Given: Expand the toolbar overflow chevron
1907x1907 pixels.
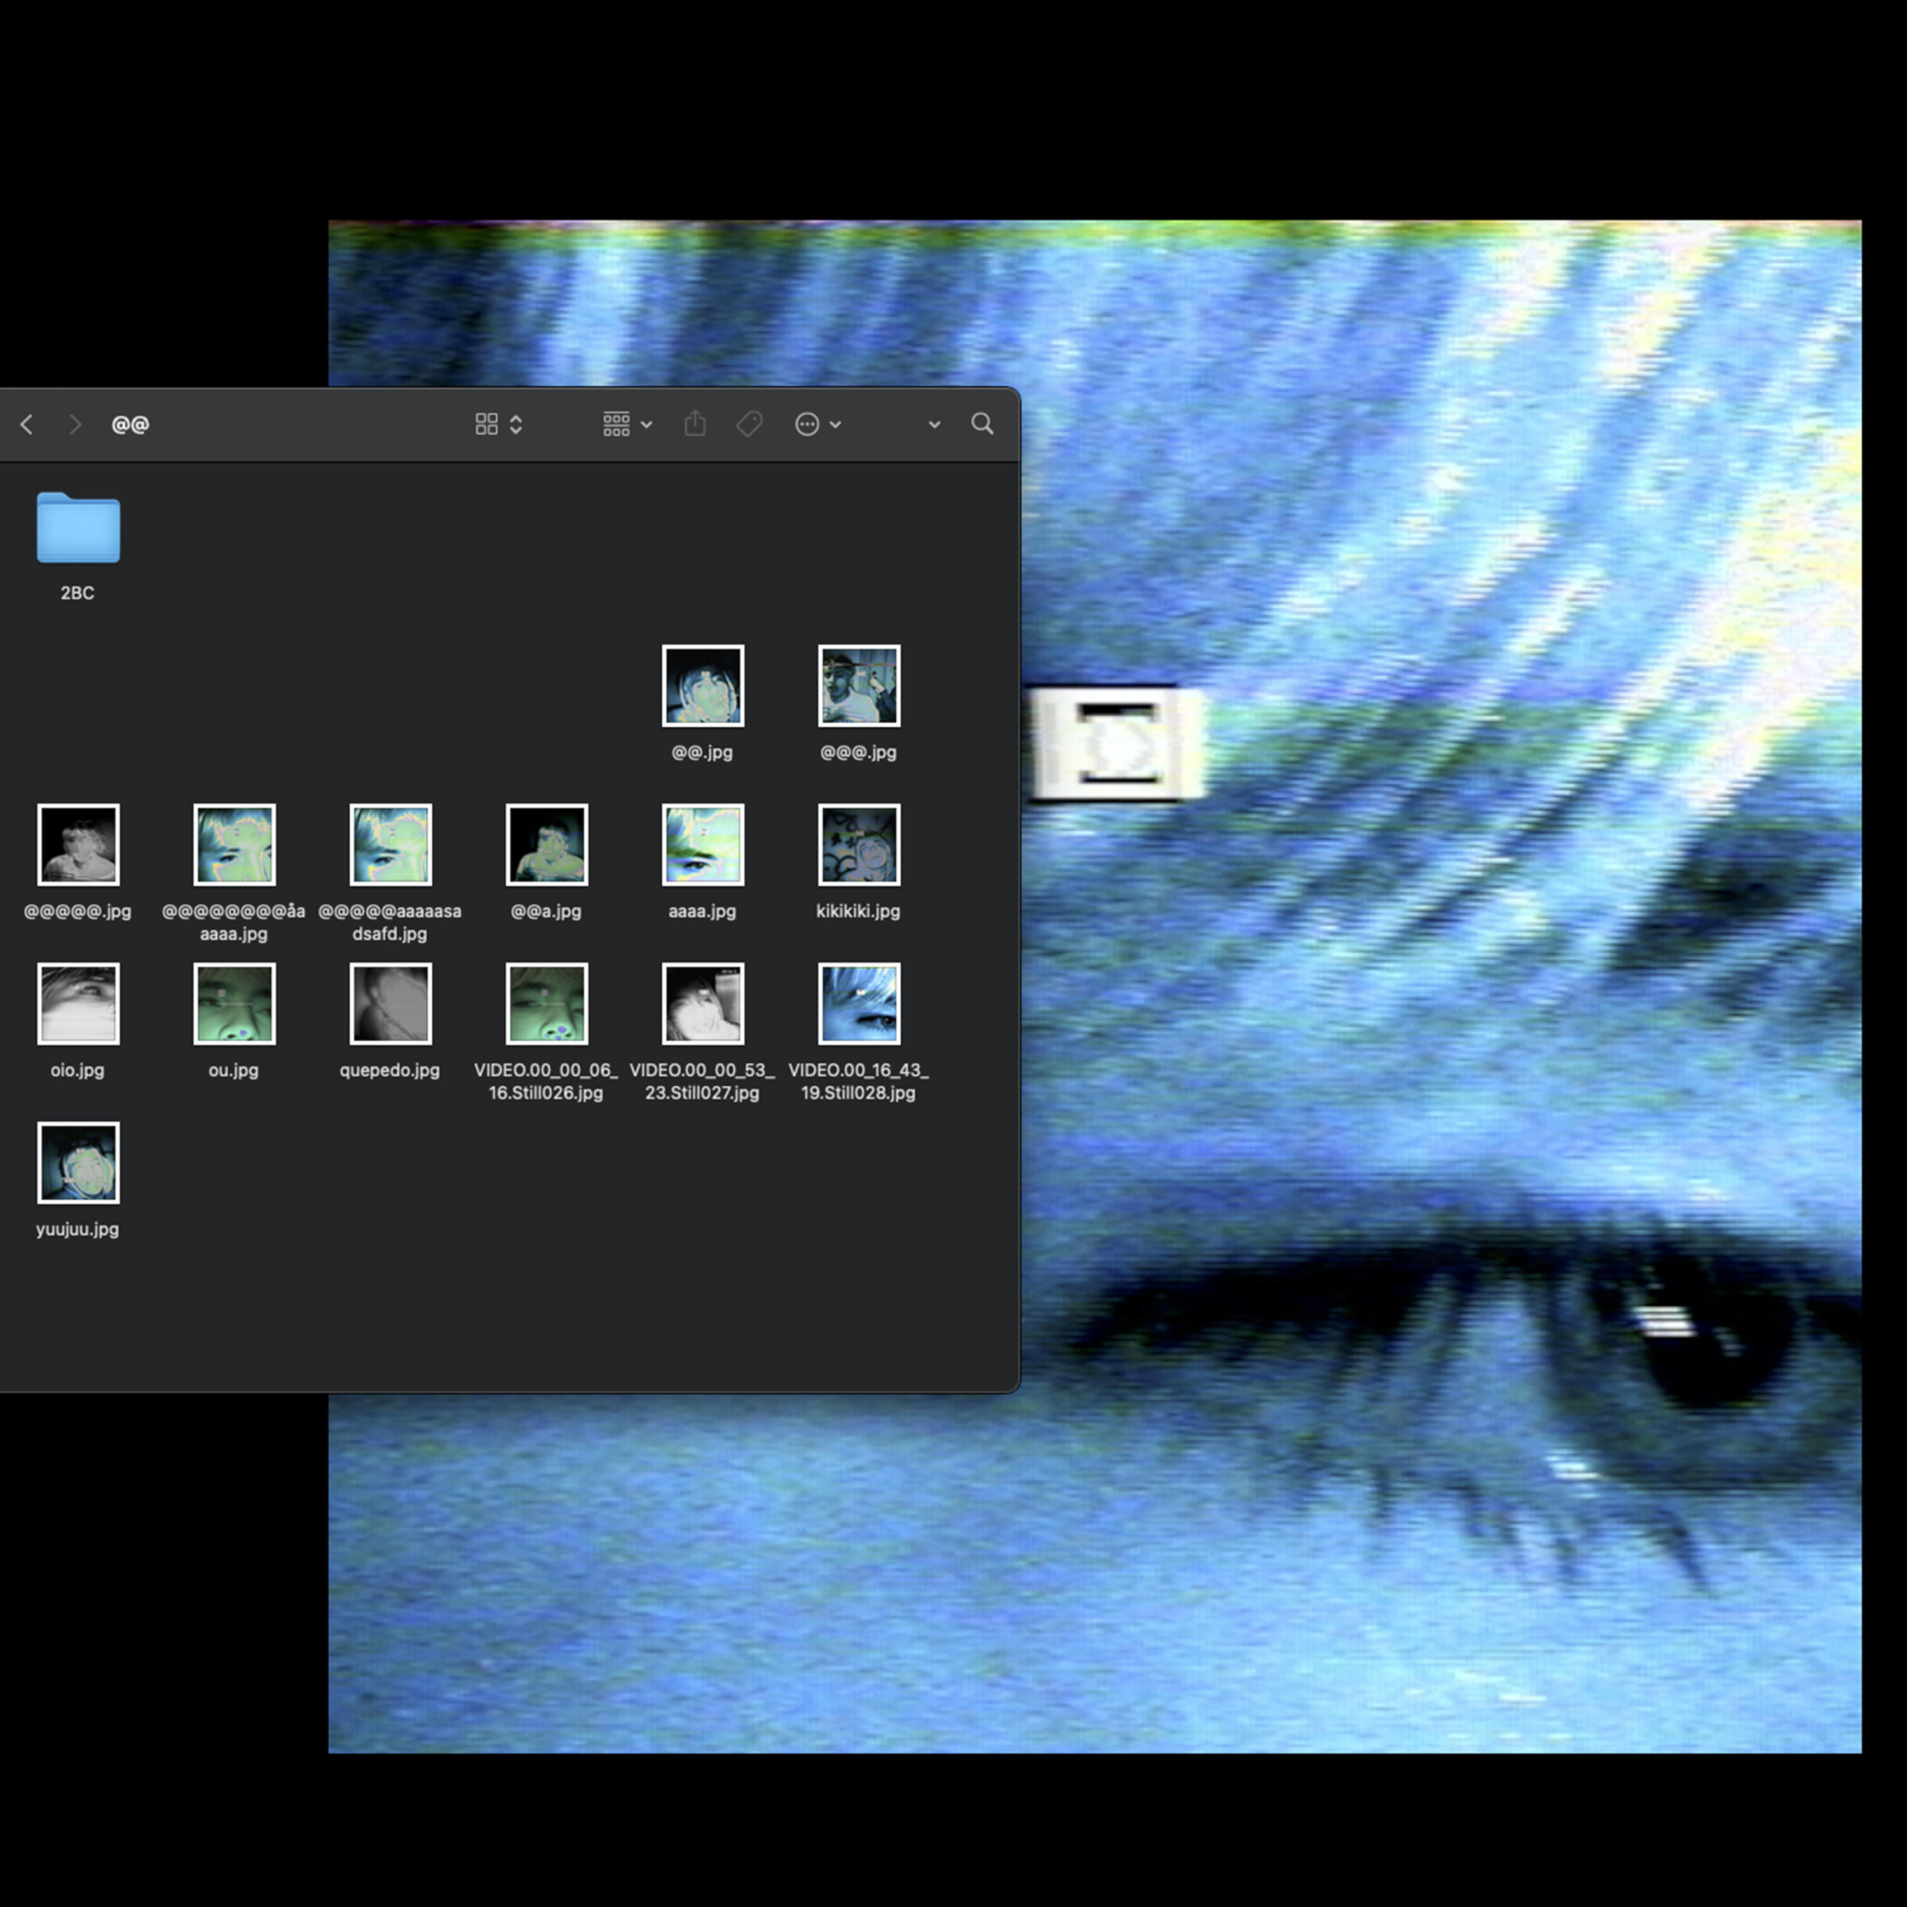Looking at the screenshot, I should tap(934, 425).
